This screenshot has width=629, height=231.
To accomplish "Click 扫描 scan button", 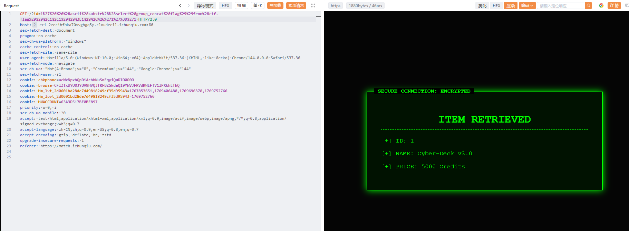I will click(242, 6).
